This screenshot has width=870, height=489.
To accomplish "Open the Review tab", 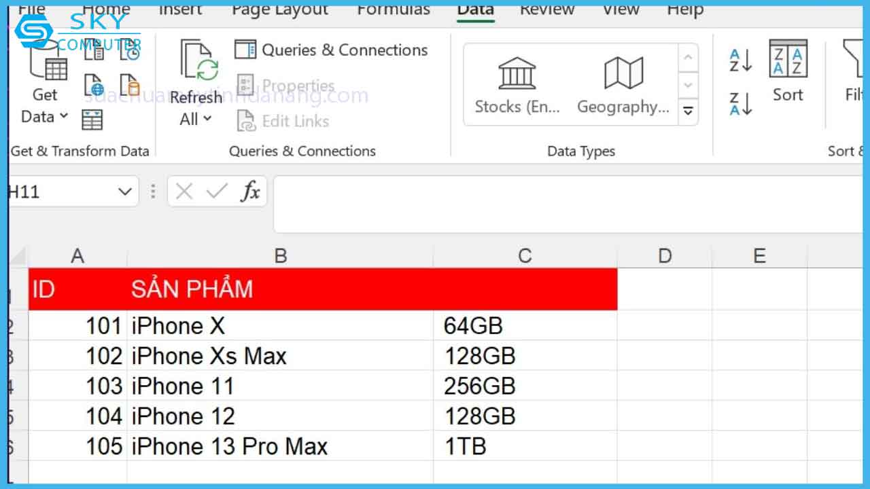I will tap(547, 9).
